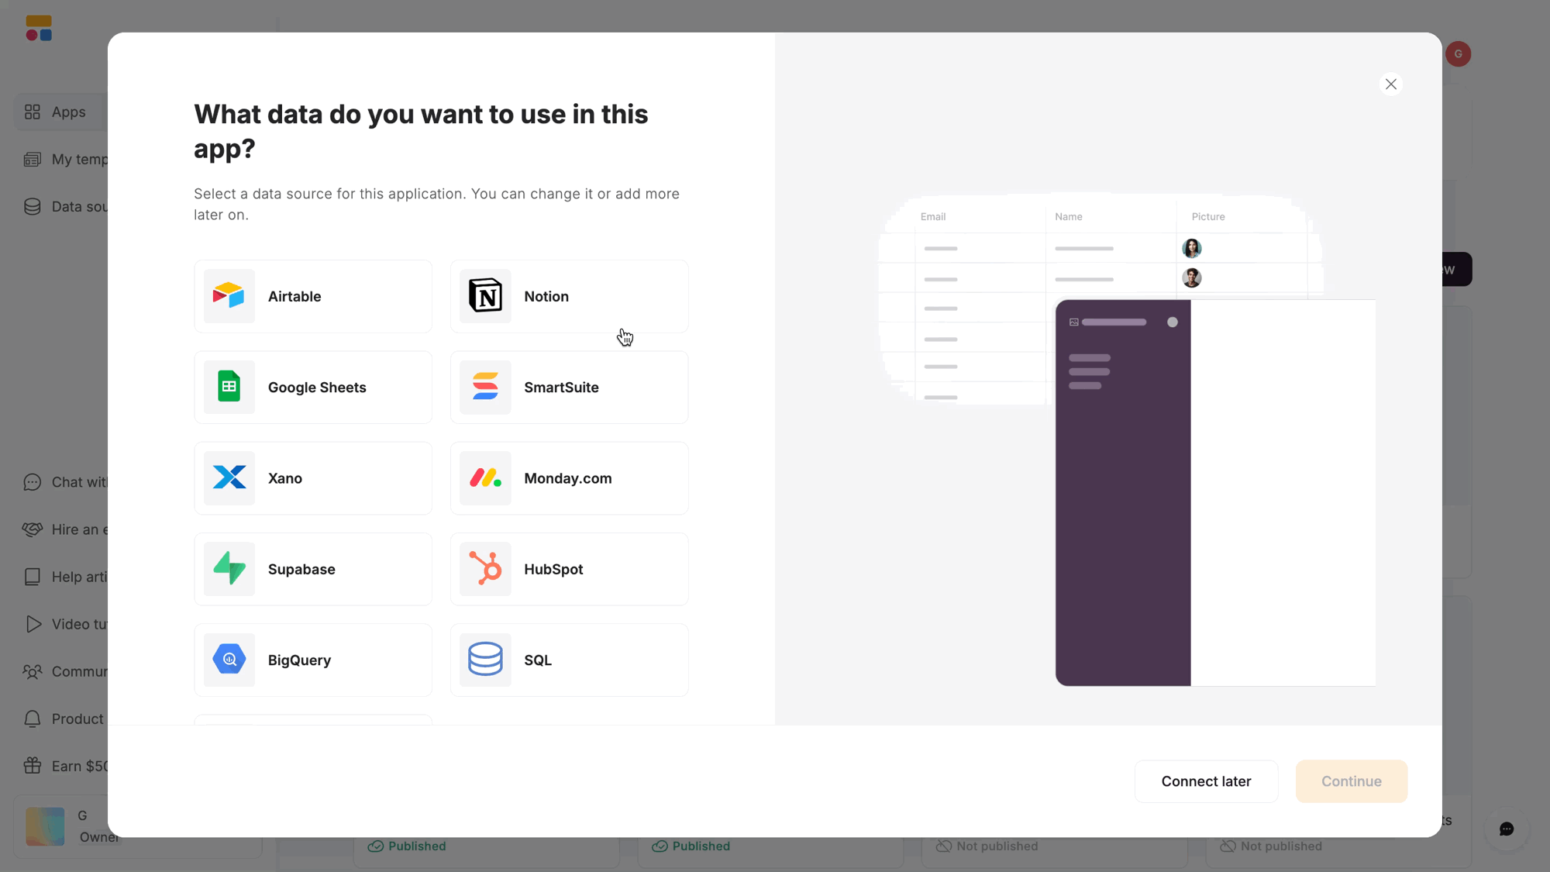Screen dimensions: 1550x872
Task: Choose Supabase as the data source
Action: coord(313,569)
